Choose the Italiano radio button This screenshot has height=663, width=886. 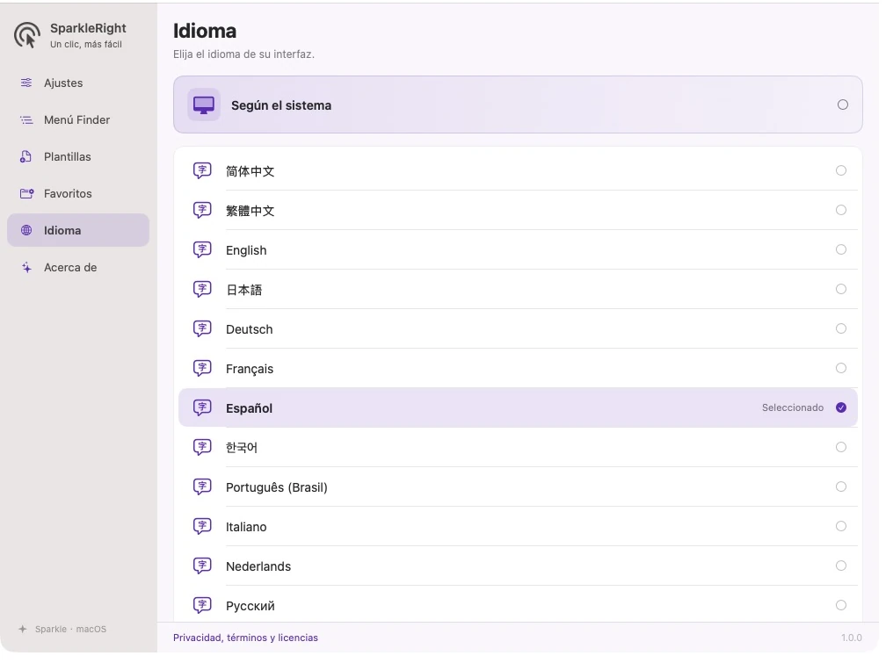pyautogui.click(x=841, y=526)
